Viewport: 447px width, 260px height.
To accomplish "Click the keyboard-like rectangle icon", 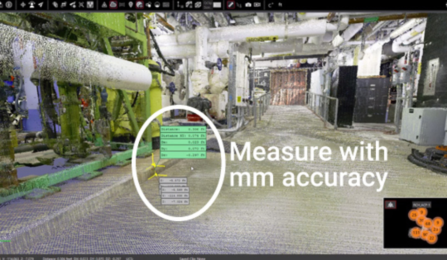I will point(166,5).
